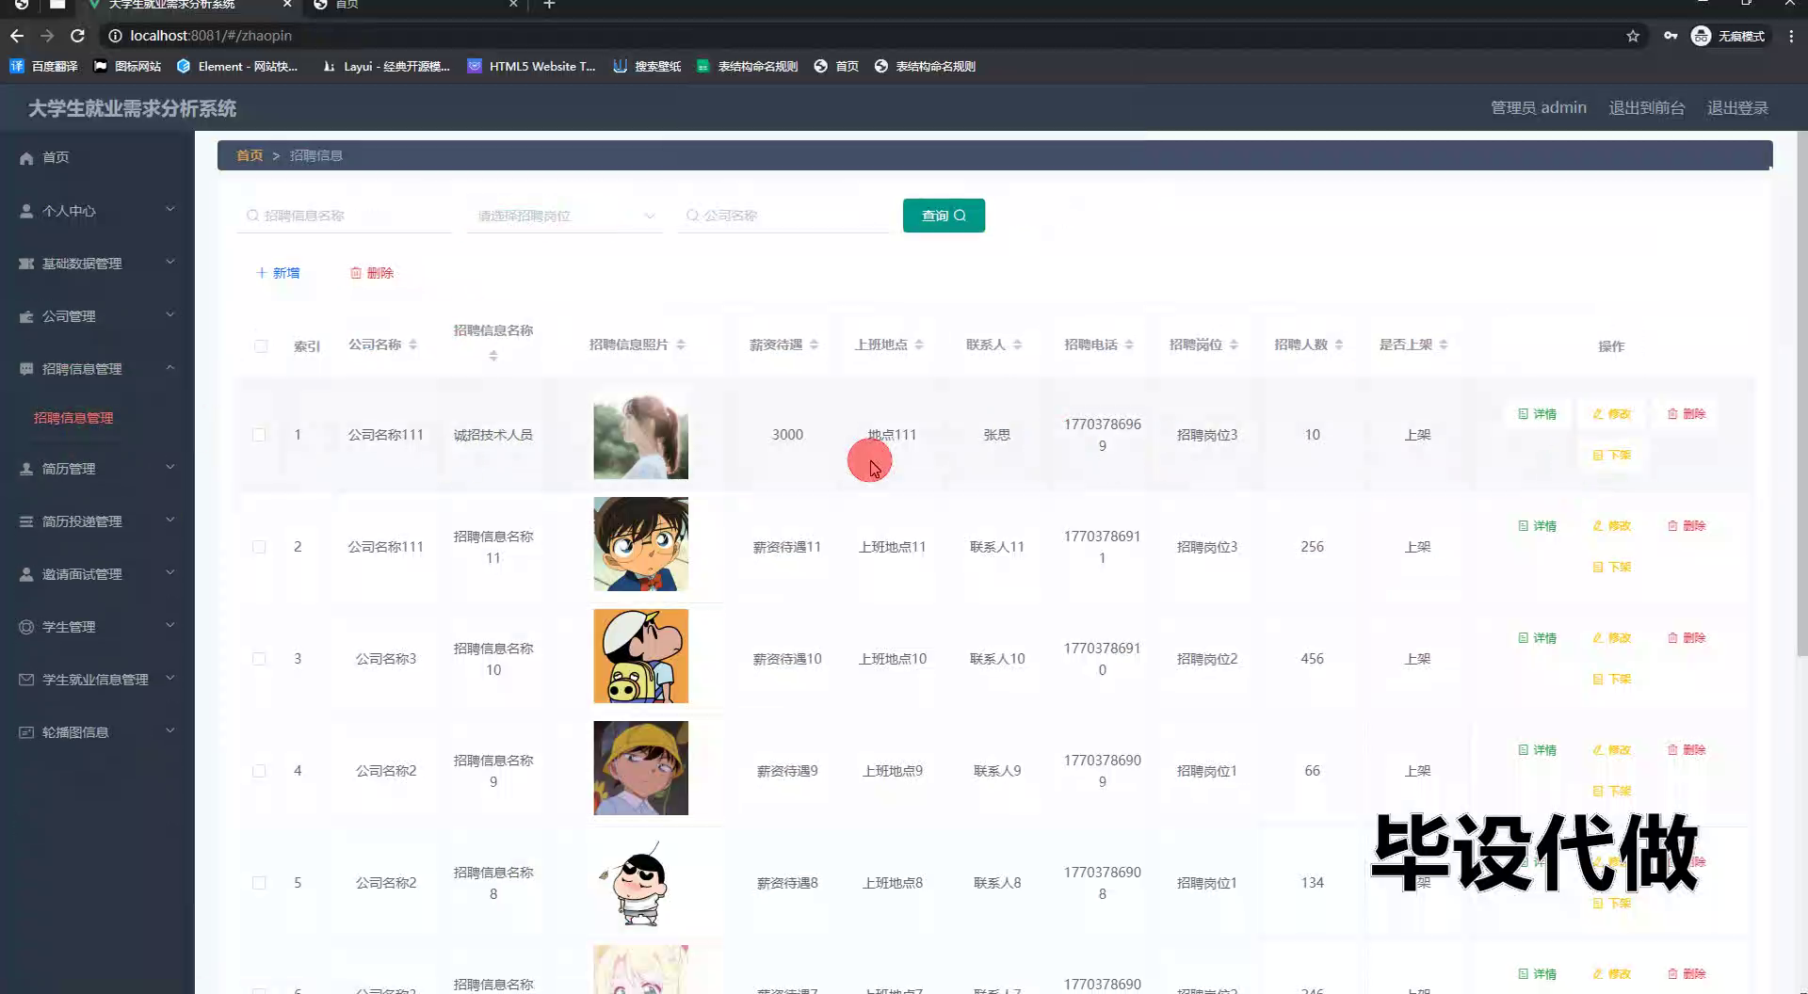
Task: Open the Element bookmark
Action: pyautogui.click(x=237, y=67)
